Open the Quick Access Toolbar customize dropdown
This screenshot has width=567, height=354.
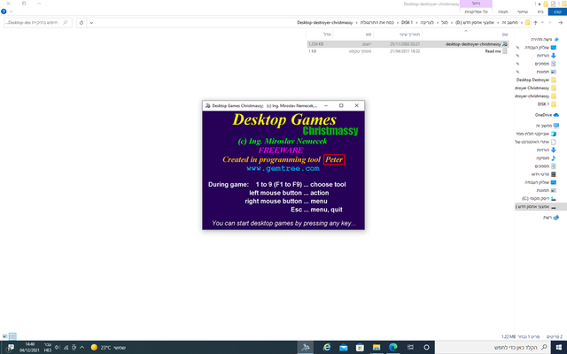[540, 4]
